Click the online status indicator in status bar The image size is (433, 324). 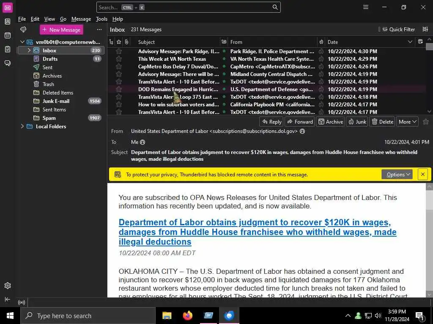pos(22,302)
